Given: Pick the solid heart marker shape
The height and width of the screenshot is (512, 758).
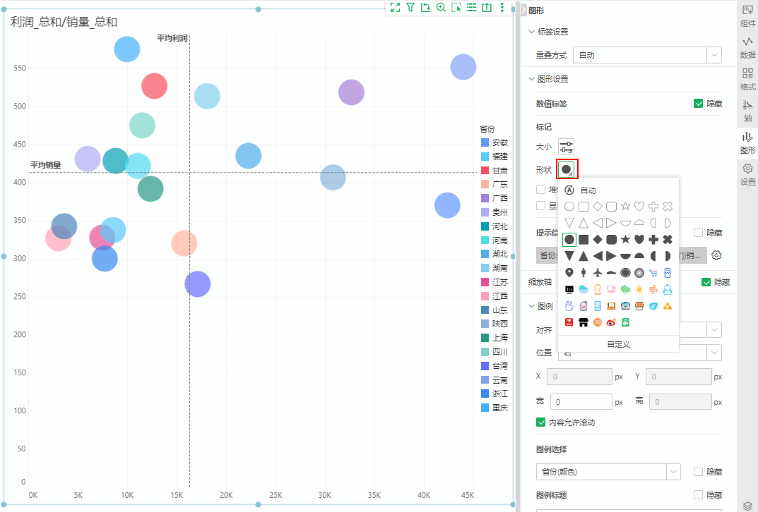Looking at the screenshot, I should [x=639, y=240].
